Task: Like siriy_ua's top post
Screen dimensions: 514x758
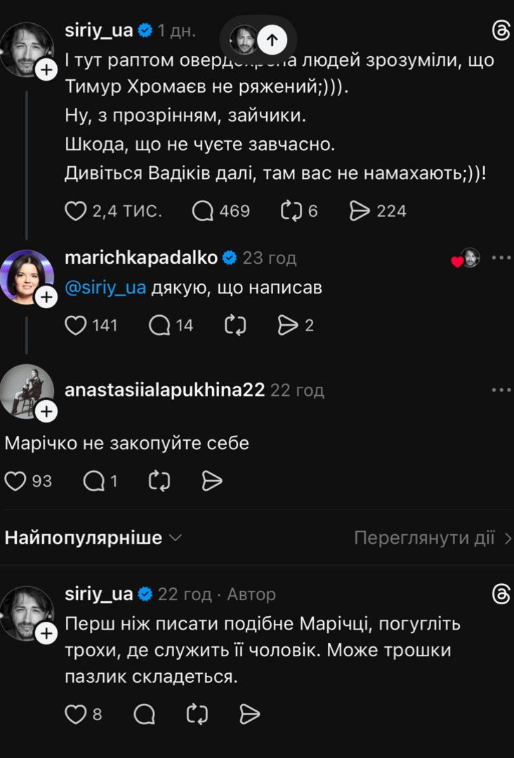Action: (x=74, y=209)
